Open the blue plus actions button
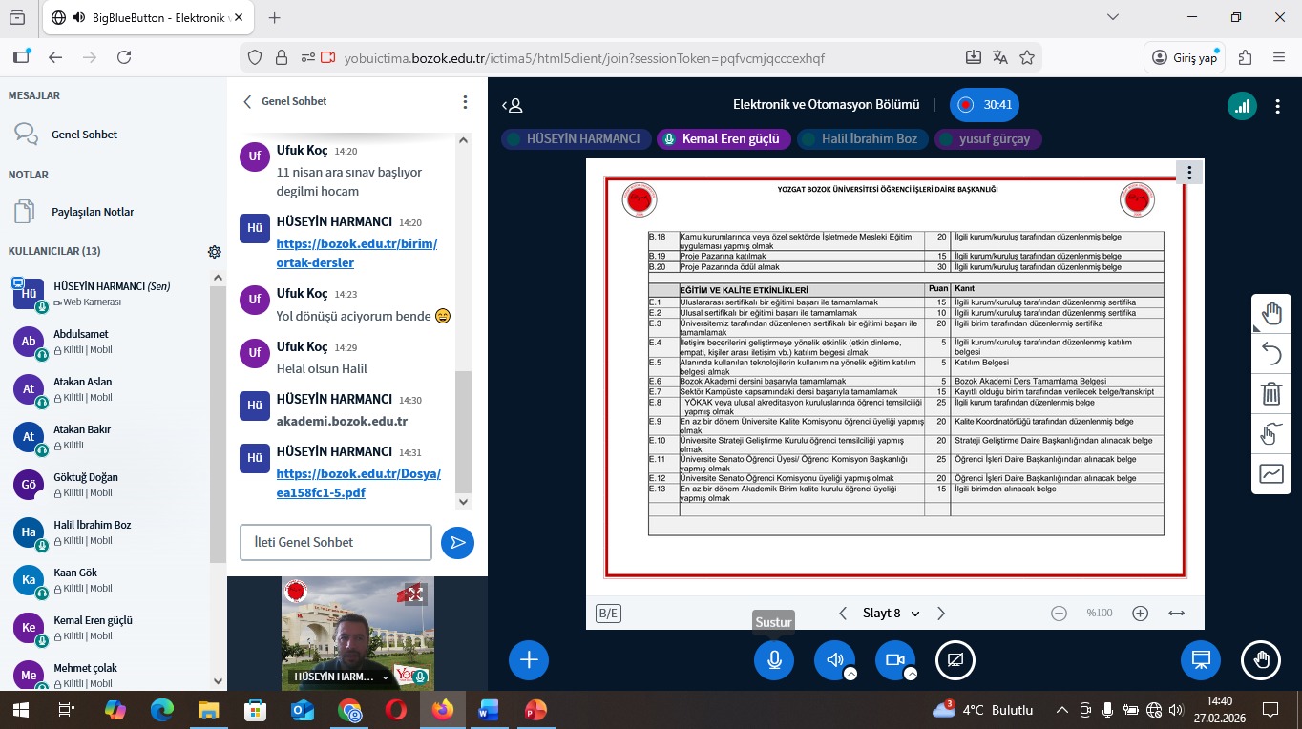1302x729 pixels. click(529, 659)
